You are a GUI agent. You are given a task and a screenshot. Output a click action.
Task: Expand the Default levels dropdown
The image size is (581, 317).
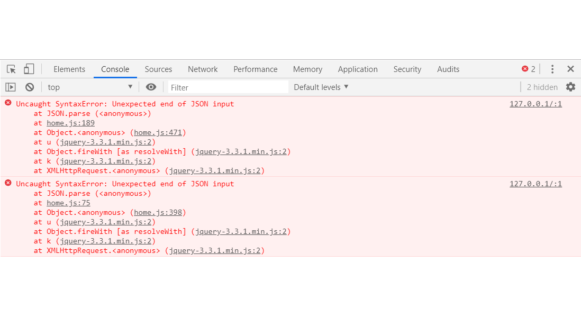(321, 87)
